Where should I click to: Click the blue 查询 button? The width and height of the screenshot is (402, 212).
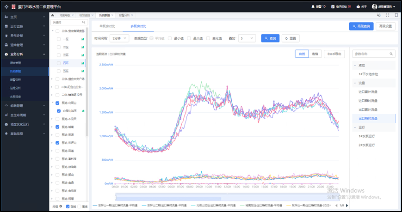pos(270,38)
